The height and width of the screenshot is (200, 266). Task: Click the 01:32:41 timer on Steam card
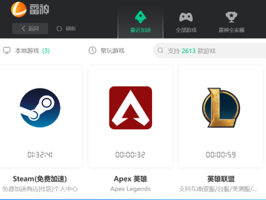[40, 155]
